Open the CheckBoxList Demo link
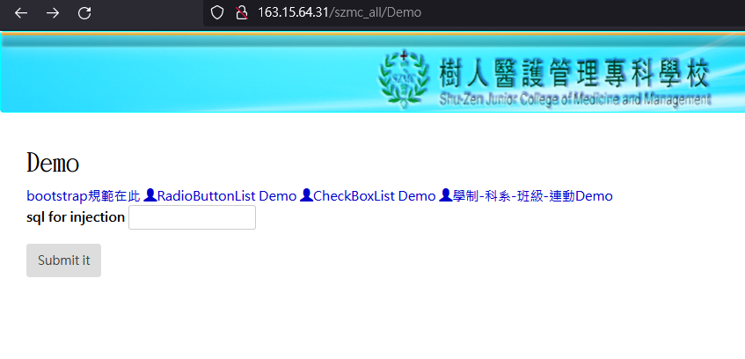 [375, 196]
